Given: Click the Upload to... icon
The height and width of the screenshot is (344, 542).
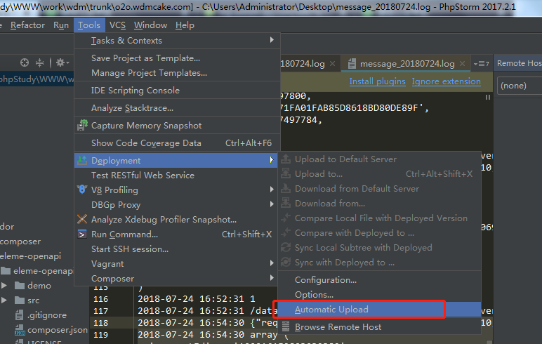Looking at the screenshot, I should pos(286,173).
